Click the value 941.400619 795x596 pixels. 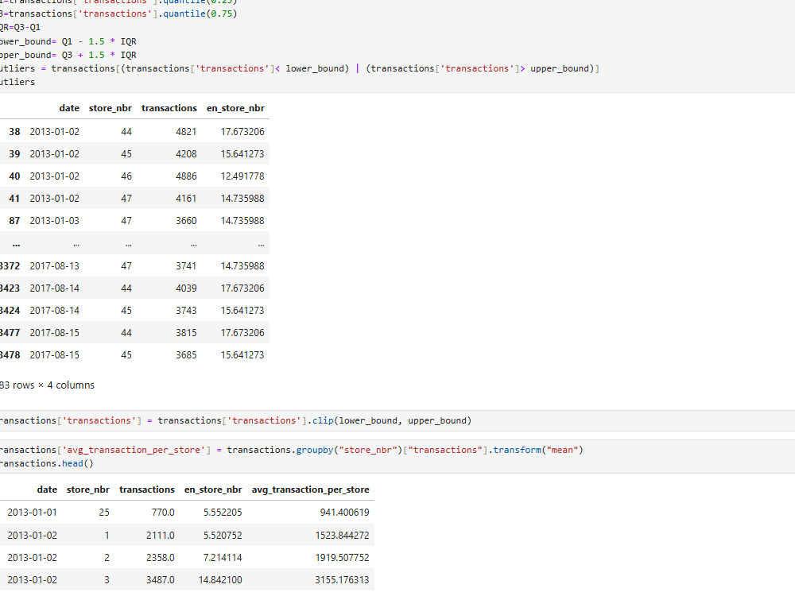344,513
